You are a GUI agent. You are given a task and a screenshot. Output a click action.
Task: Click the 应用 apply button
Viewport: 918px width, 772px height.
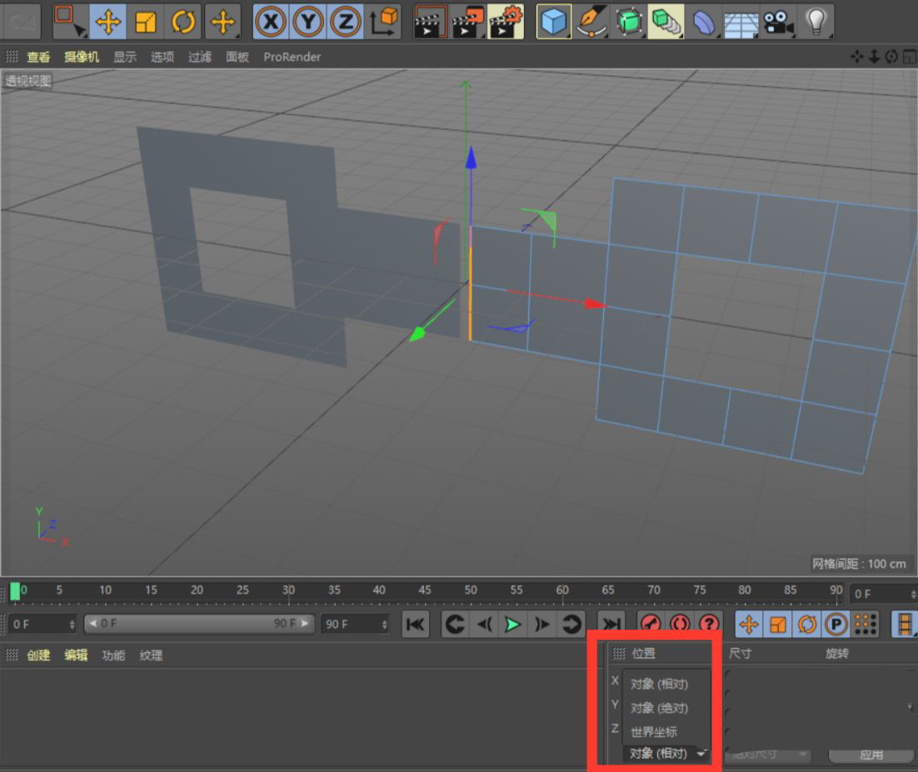pyautogui.click(x=871, y=755)
